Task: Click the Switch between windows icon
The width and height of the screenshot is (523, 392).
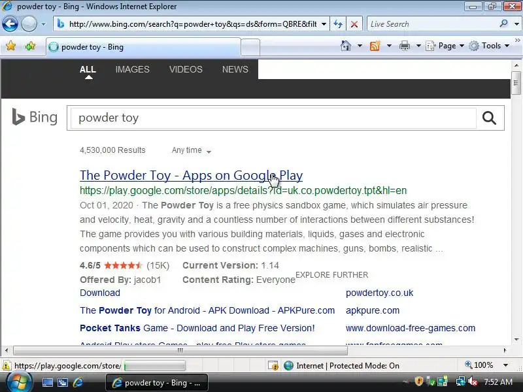Action: point(63,383)
